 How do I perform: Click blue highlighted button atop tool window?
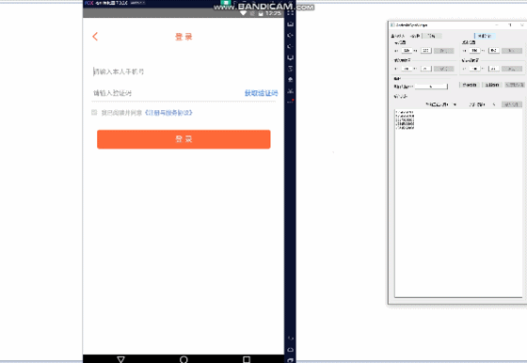(x=485, y=36)
